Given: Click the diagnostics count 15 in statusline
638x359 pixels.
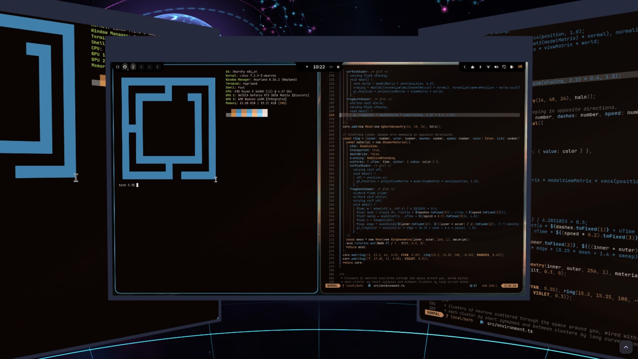Looking at the screenshot, I should [x=473, y=286].
